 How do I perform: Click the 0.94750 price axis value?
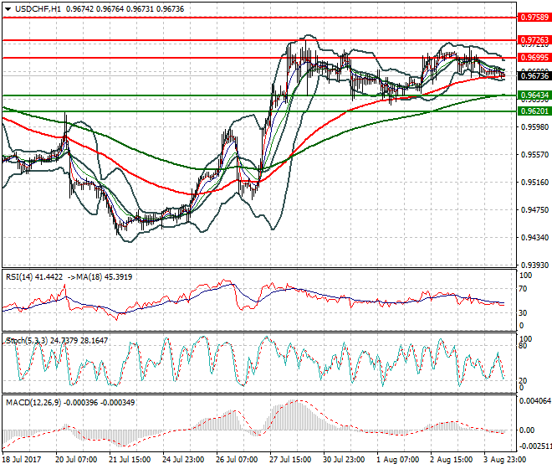coord(534,210)
